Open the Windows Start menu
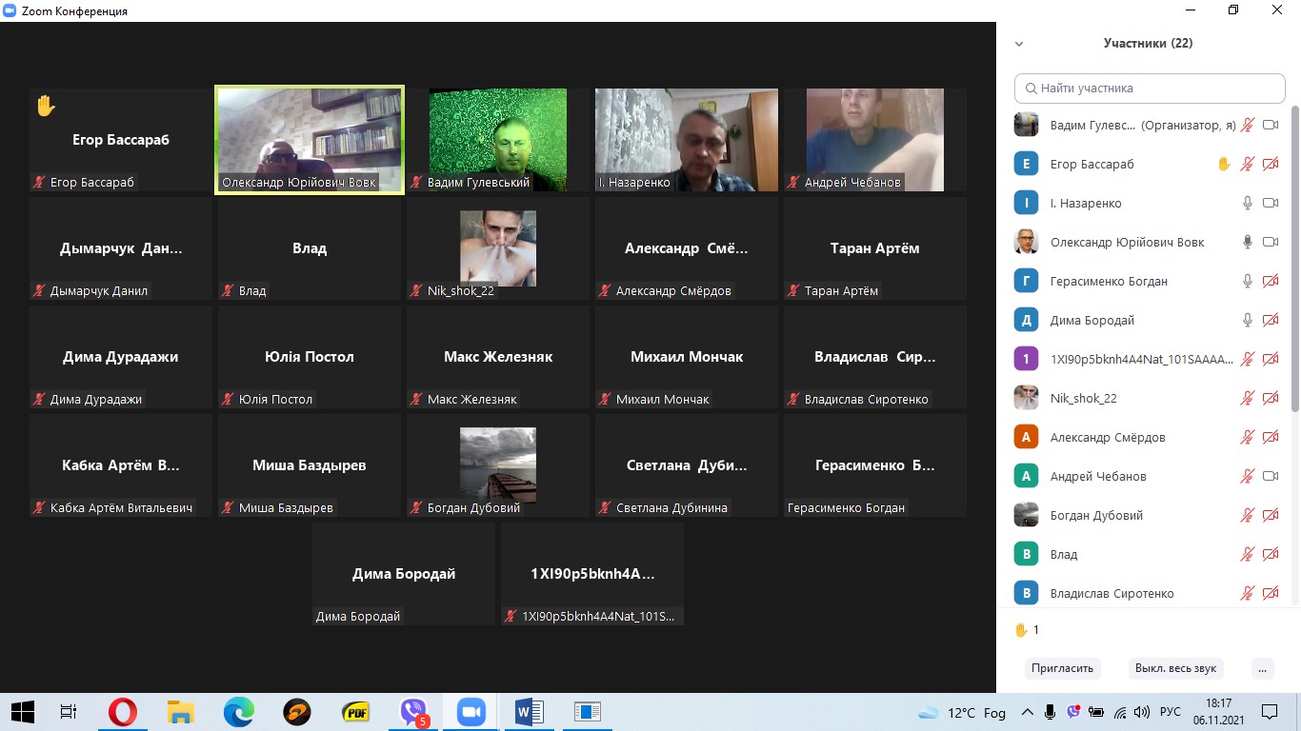Viewport: 1301px width, 731px height. pyautogui.click(x=22, y=712)
